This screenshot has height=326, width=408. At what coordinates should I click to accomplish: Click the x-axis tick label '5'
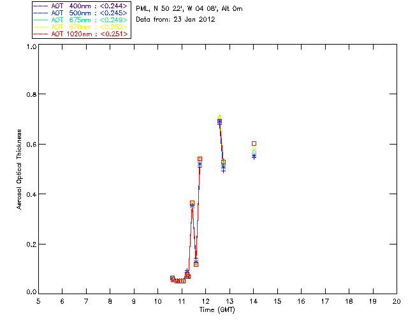pyautogui.click(x=38, y=301)
